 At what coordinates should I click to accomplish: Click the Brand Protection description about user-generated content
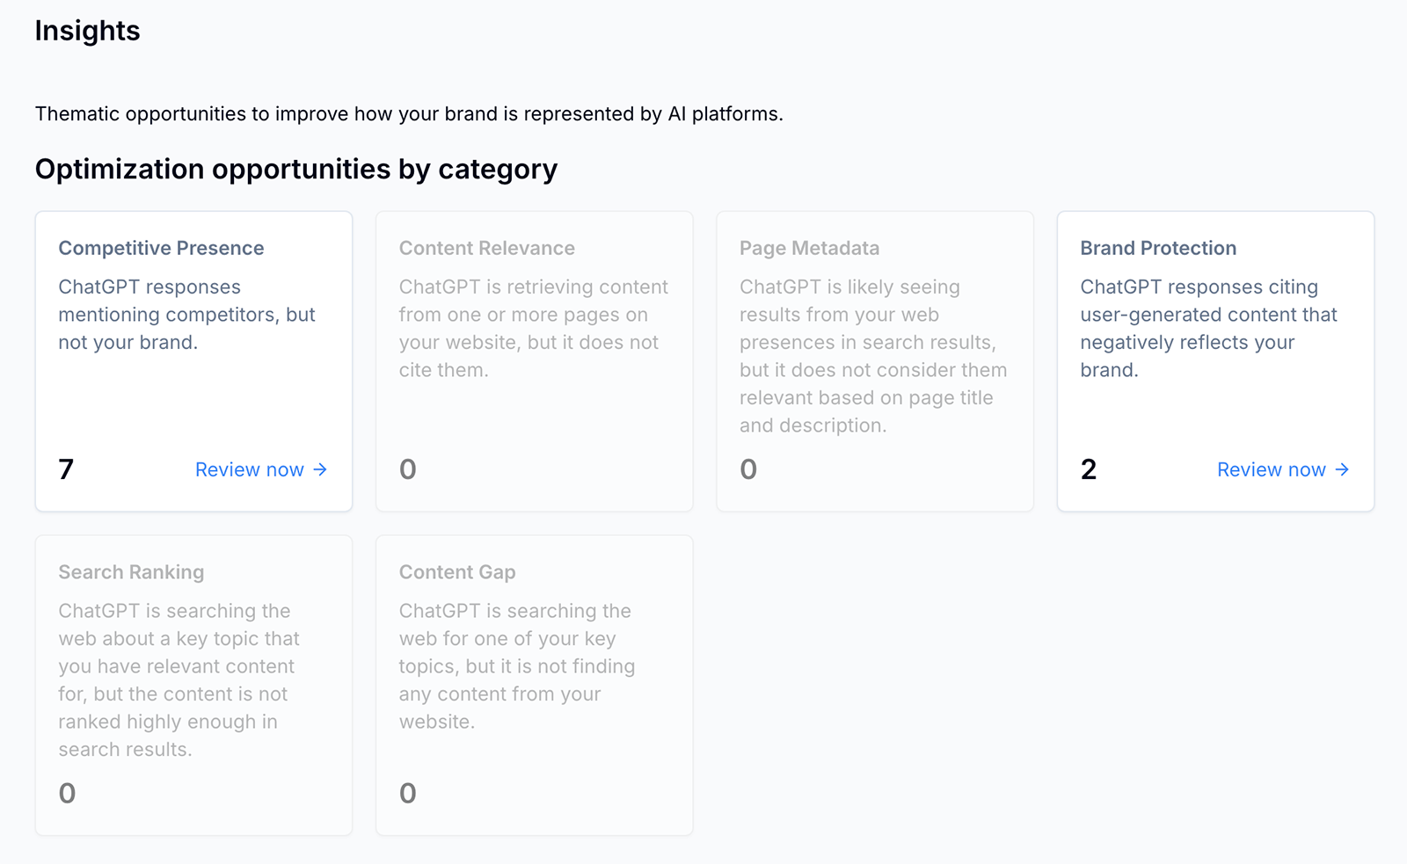pos(1208,328)
